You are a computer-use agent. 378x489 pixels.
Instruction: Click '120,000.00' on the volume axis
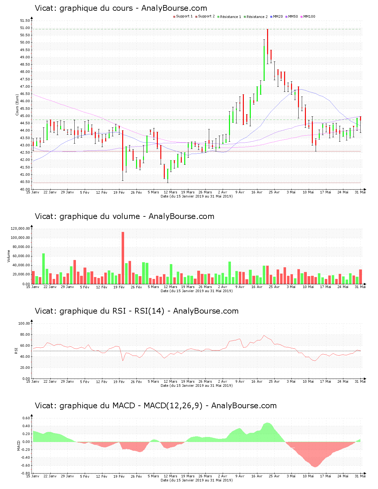click(x=20, y=229)
